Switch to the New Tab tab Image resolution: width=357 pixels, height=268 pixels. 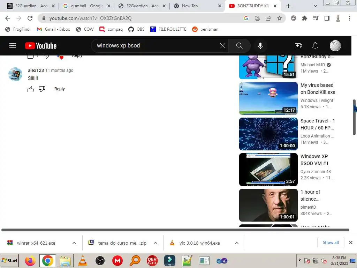point(198,6)
